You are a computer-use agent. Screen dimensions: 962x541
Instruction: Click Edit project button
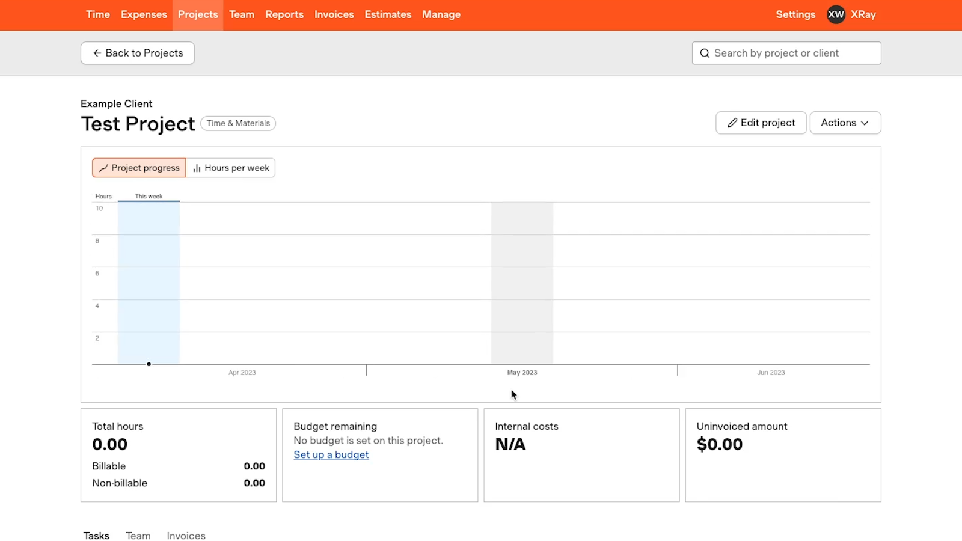(761, 123)
